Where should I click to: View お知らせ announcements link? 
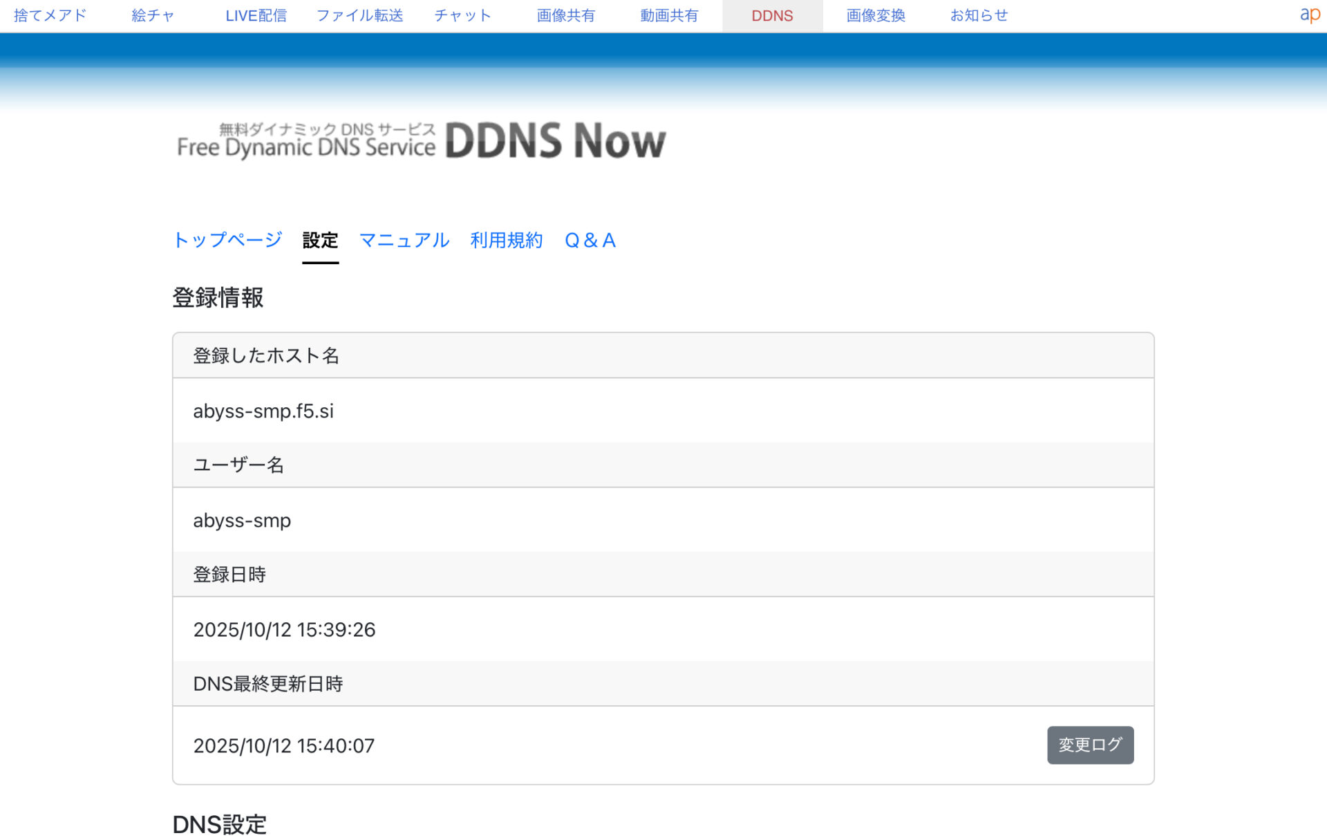tap(979, 15)
